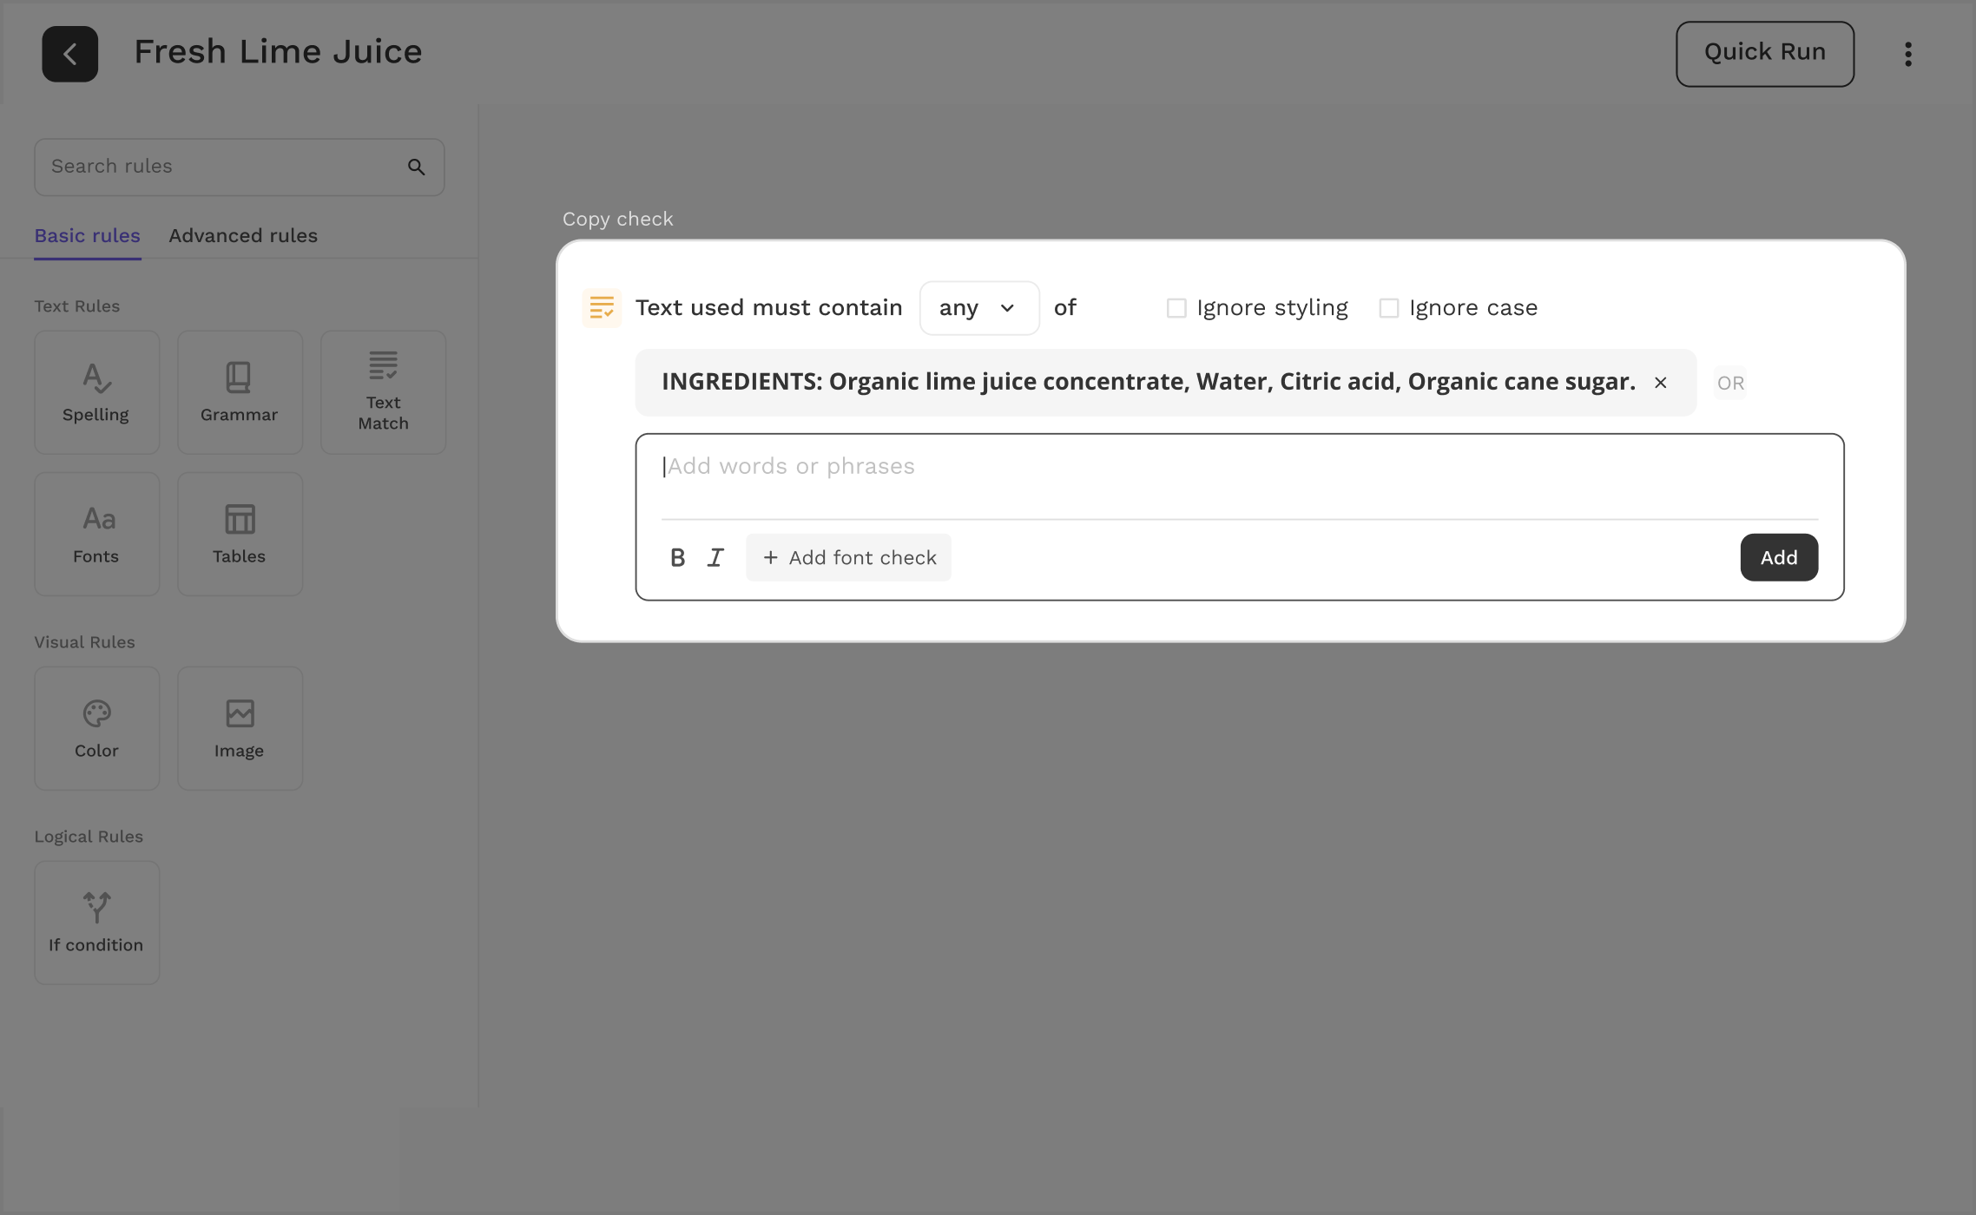Enable the Ignore styling checkbox

click(x=1176, y=307)
